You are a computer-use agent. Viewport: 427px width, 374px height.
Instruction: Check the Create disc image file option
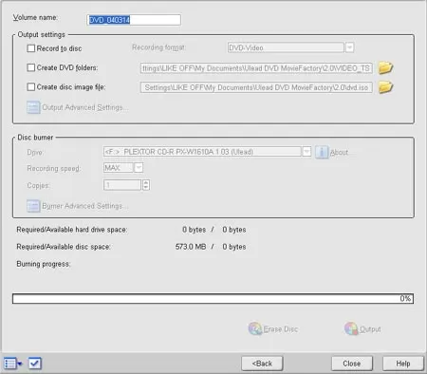click(31, 87)
